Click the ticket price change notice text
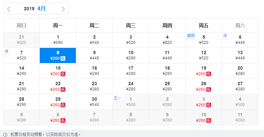Image resolution: width=264 pixels, height=137 pixels. 46,134
